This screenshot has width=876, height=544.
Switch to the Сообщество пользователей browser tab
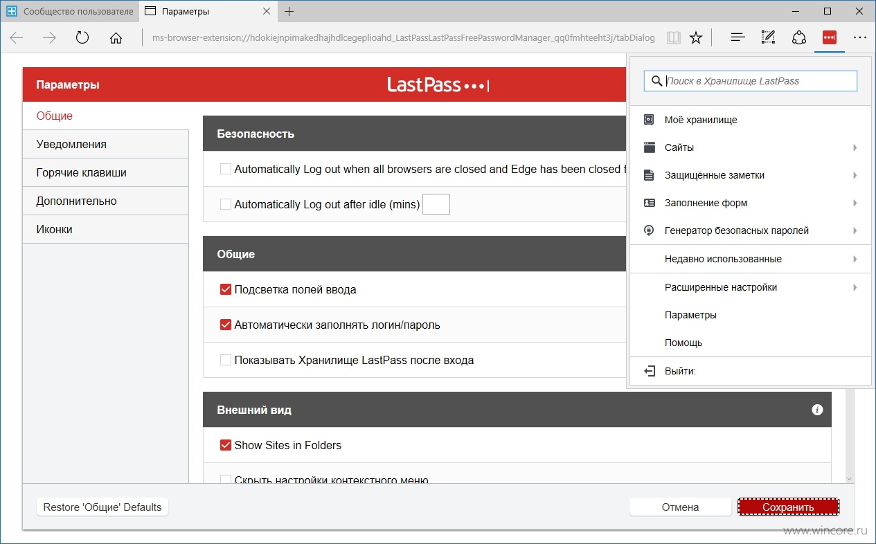point(69,11)
